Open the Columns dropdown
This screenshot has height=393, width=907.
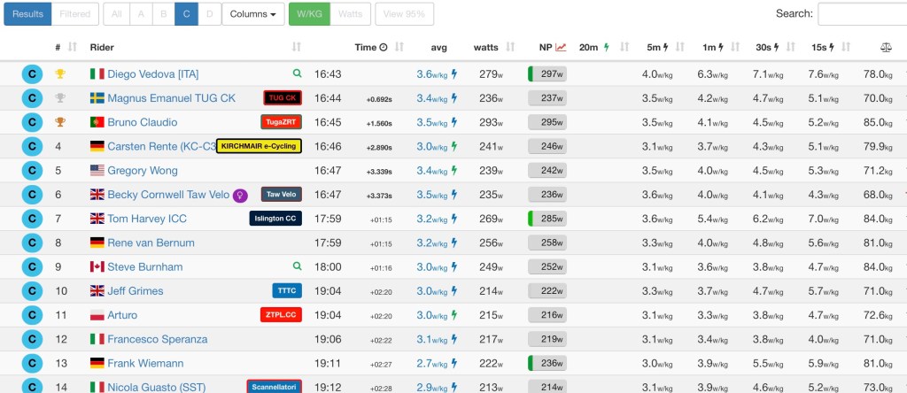point(252,14)
